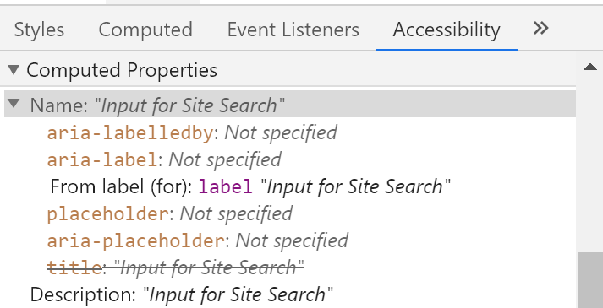Screen dimensions: 603x308
Task: Click the empty scrollbar track area
Action: (590, 163)
